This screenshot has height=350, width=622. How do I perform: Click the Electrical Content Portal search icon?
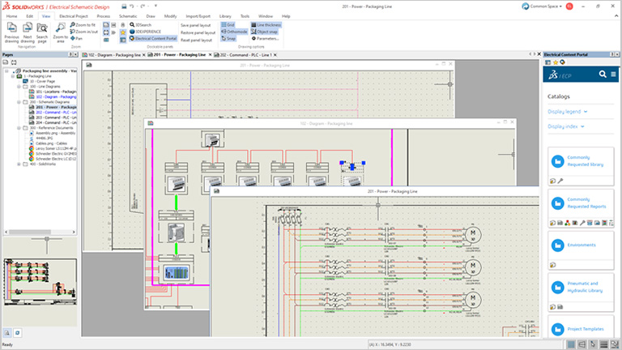tap(603, 75)
